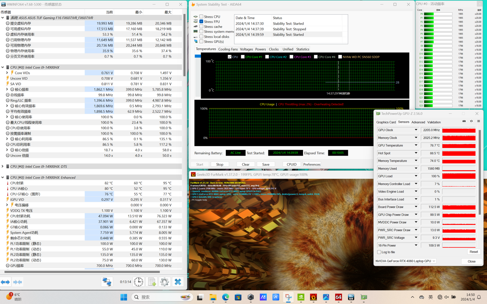Enable Log to file in GPU-Z
This screenshot has height=304, width=487.
(379, 252)
